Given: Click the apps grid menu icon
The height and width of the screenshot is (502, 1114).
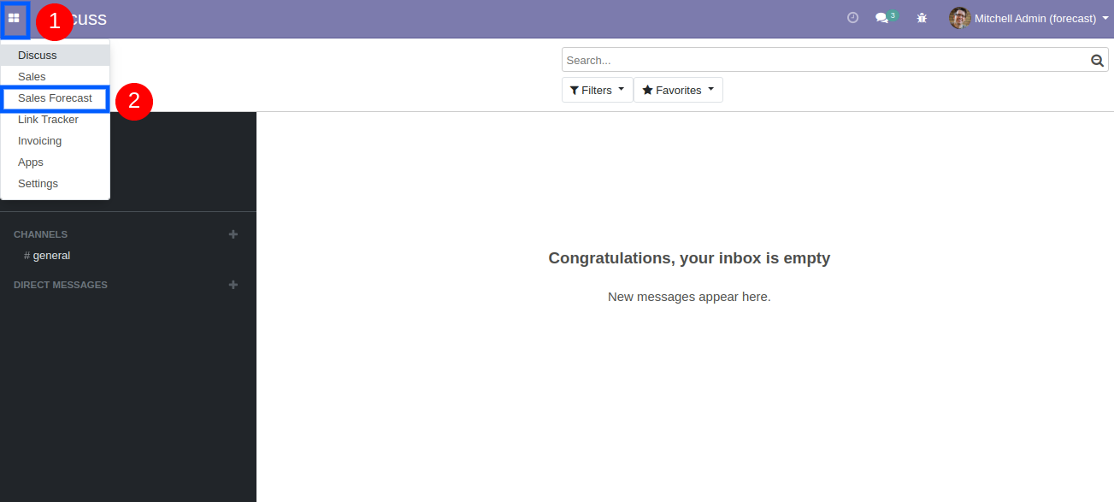Looking at the screenshot, I should coord(14,18).
